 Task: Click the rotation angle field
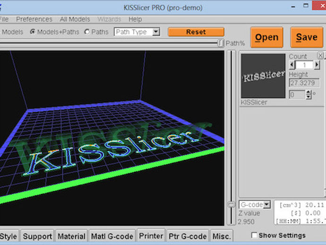(297, 95)
